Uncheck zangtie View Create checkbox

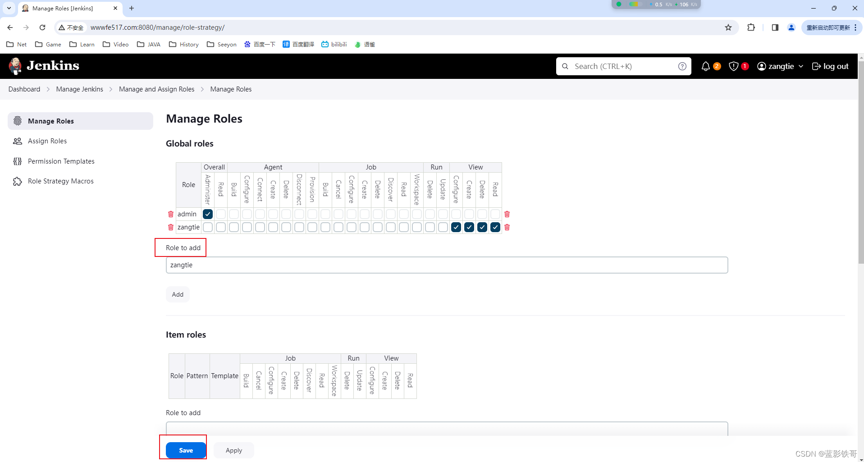tap(469, 227)
